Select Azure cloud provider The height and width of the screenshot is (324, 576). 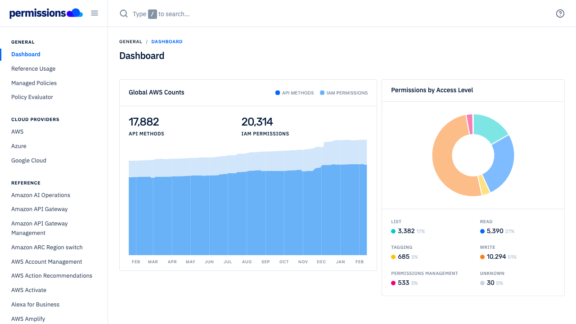coord(19,146)
